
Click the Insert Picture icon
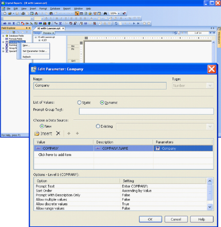pos(40,23)
